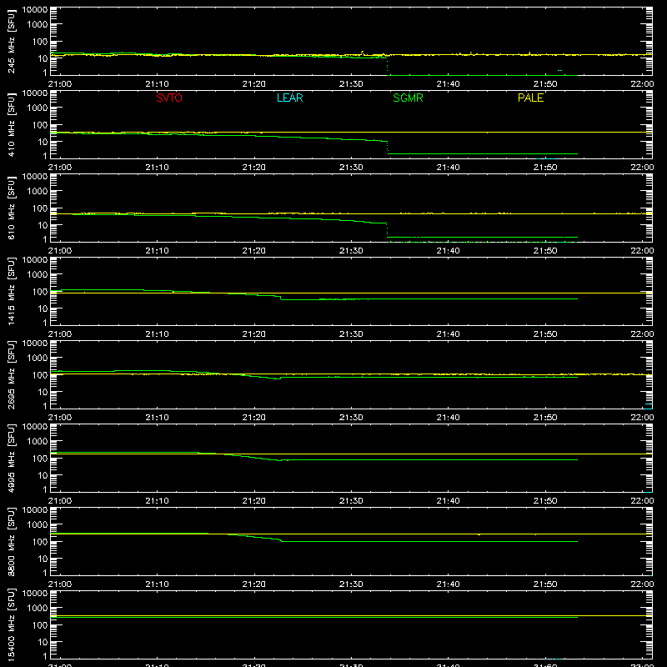This screenshot has width=667, height=667.
Task: Click 21:30 time label under 245 MHz plot
Action: coord(351,84)
